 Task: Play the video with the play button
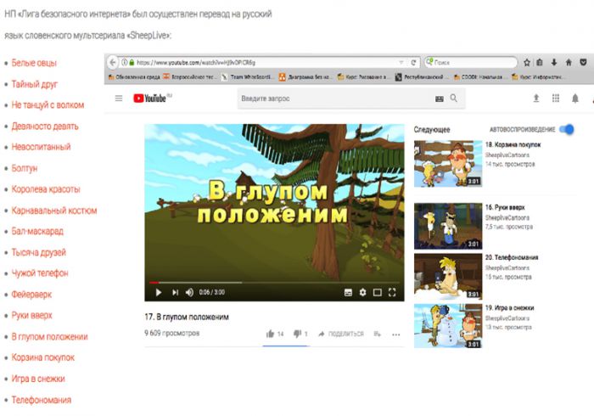click(159, 293)
